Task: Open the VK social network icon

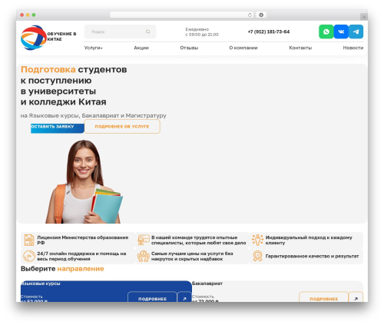Action: [x=341, y=32]
